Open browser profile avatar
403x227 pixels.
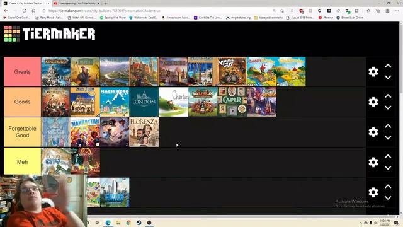tap(387, 11)
